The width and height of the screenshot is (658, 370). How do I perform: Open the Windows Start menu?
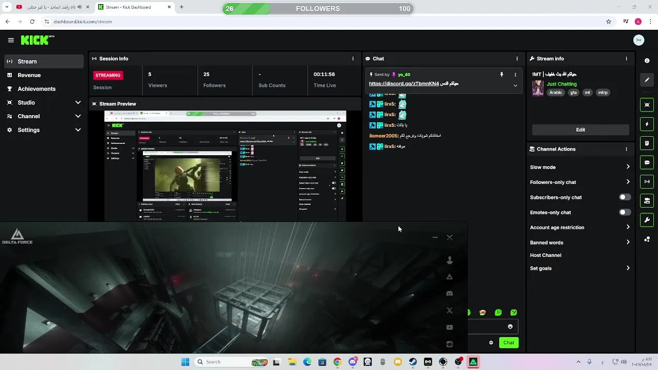click(185, 362)
